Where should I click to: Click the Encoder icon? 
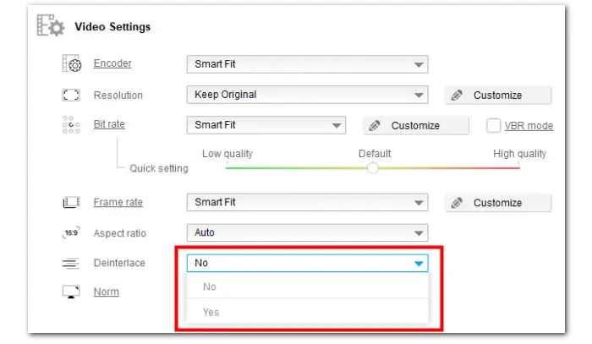(71, 64)
